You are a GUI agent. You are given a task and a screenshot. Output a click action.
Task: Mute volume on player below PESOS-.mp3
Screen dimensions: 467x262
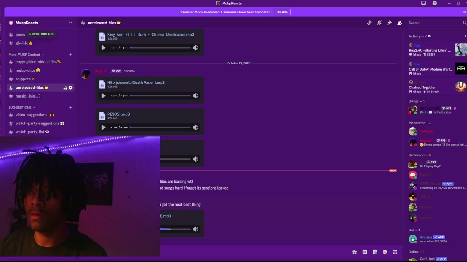[x=196, y=159]
